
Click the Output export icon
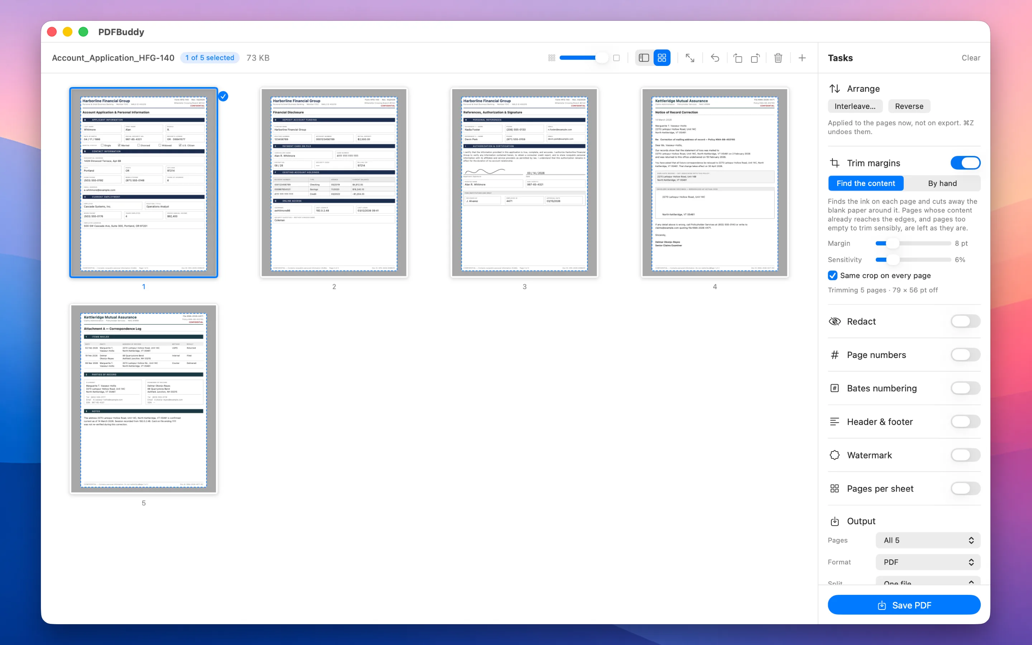pos(835,521)
